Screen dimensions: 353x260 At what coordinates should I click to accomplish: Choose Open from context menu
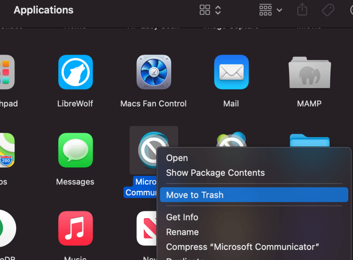point(177,158)
